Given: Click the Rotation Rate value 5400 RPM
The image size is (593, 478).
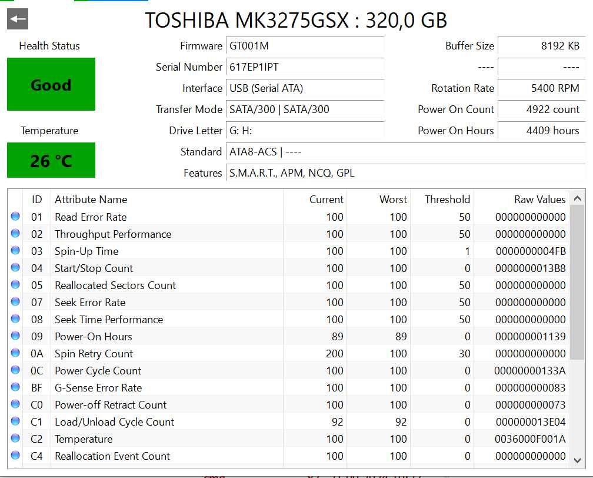Looking at the screenshot, I should 542,88.
